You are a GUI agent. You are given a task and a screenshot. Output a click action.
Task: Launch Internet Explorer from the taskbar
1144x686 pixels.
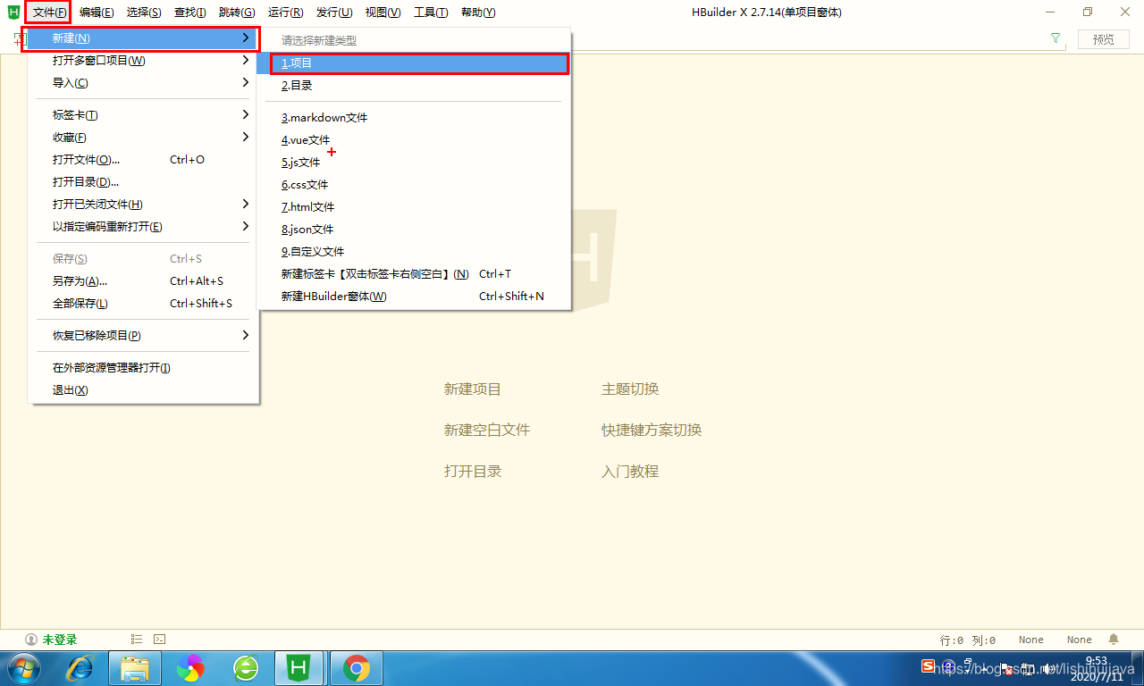click(x=80, y=667)
